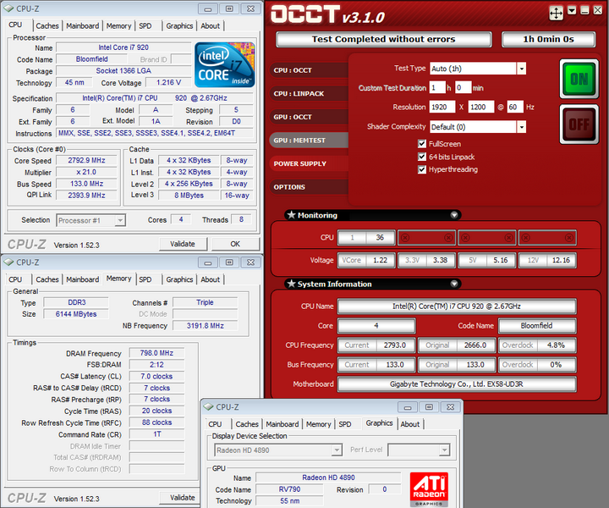Minimize the CPU-Z Graphics window
The width and height of the screenshot is (609, 508).
[408, 407]
